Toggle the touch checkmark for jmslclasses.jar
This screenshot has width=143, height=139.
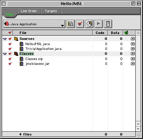[10, 64]
